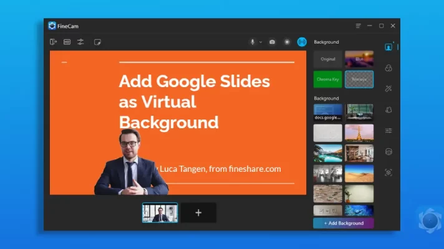The width and height of the screenshot is (444, 249).
Task: Choose the potted plant wall background
Action: coord(359,194)
